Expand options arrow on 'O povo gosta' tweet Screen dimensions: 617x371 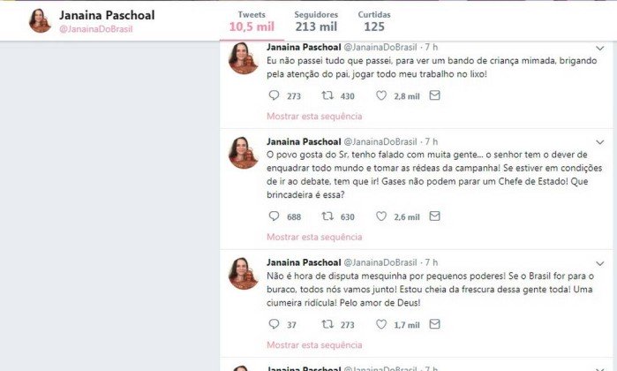(599, 142)
